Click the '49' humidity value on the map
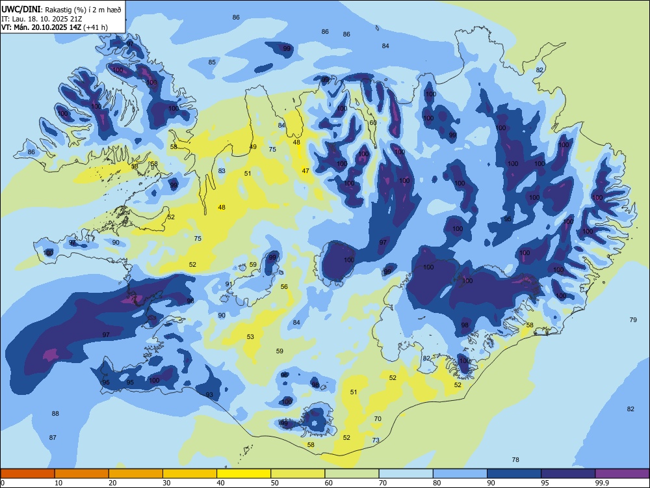650x488 pixels. (x=253, y=146)
